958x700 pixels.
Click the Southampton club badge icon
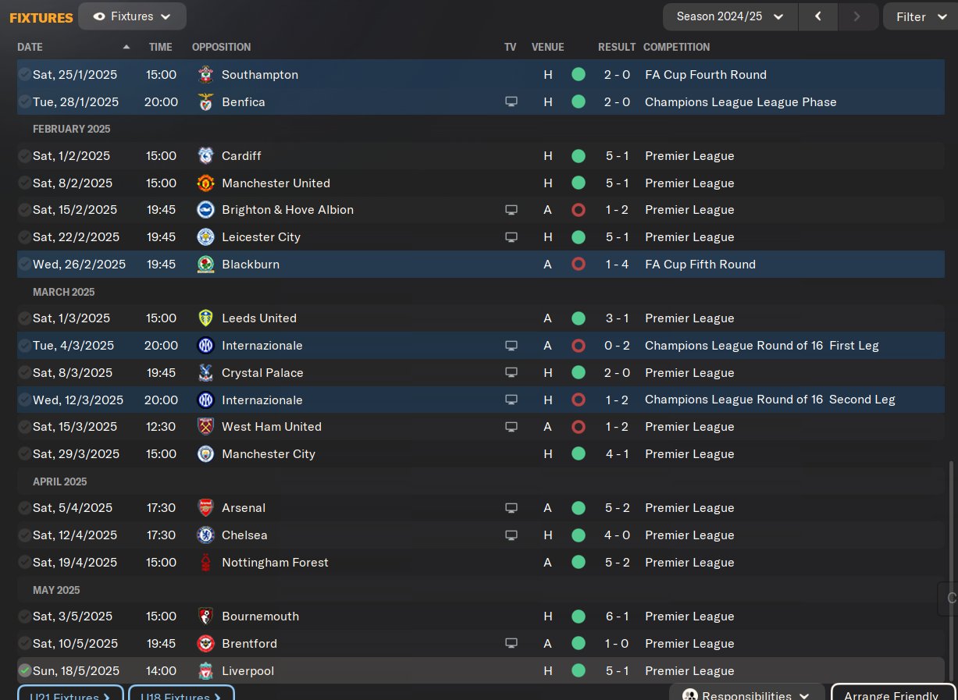(205, 75)
